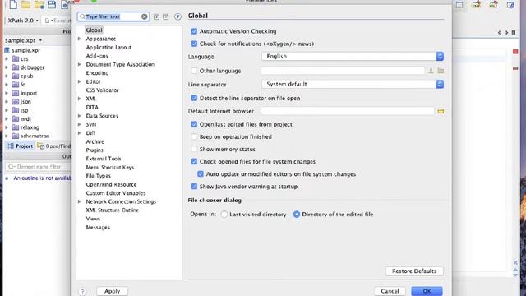526x296 pixels.
Task: Click the New document icon in main toolbar
Action: pos(13,4)
